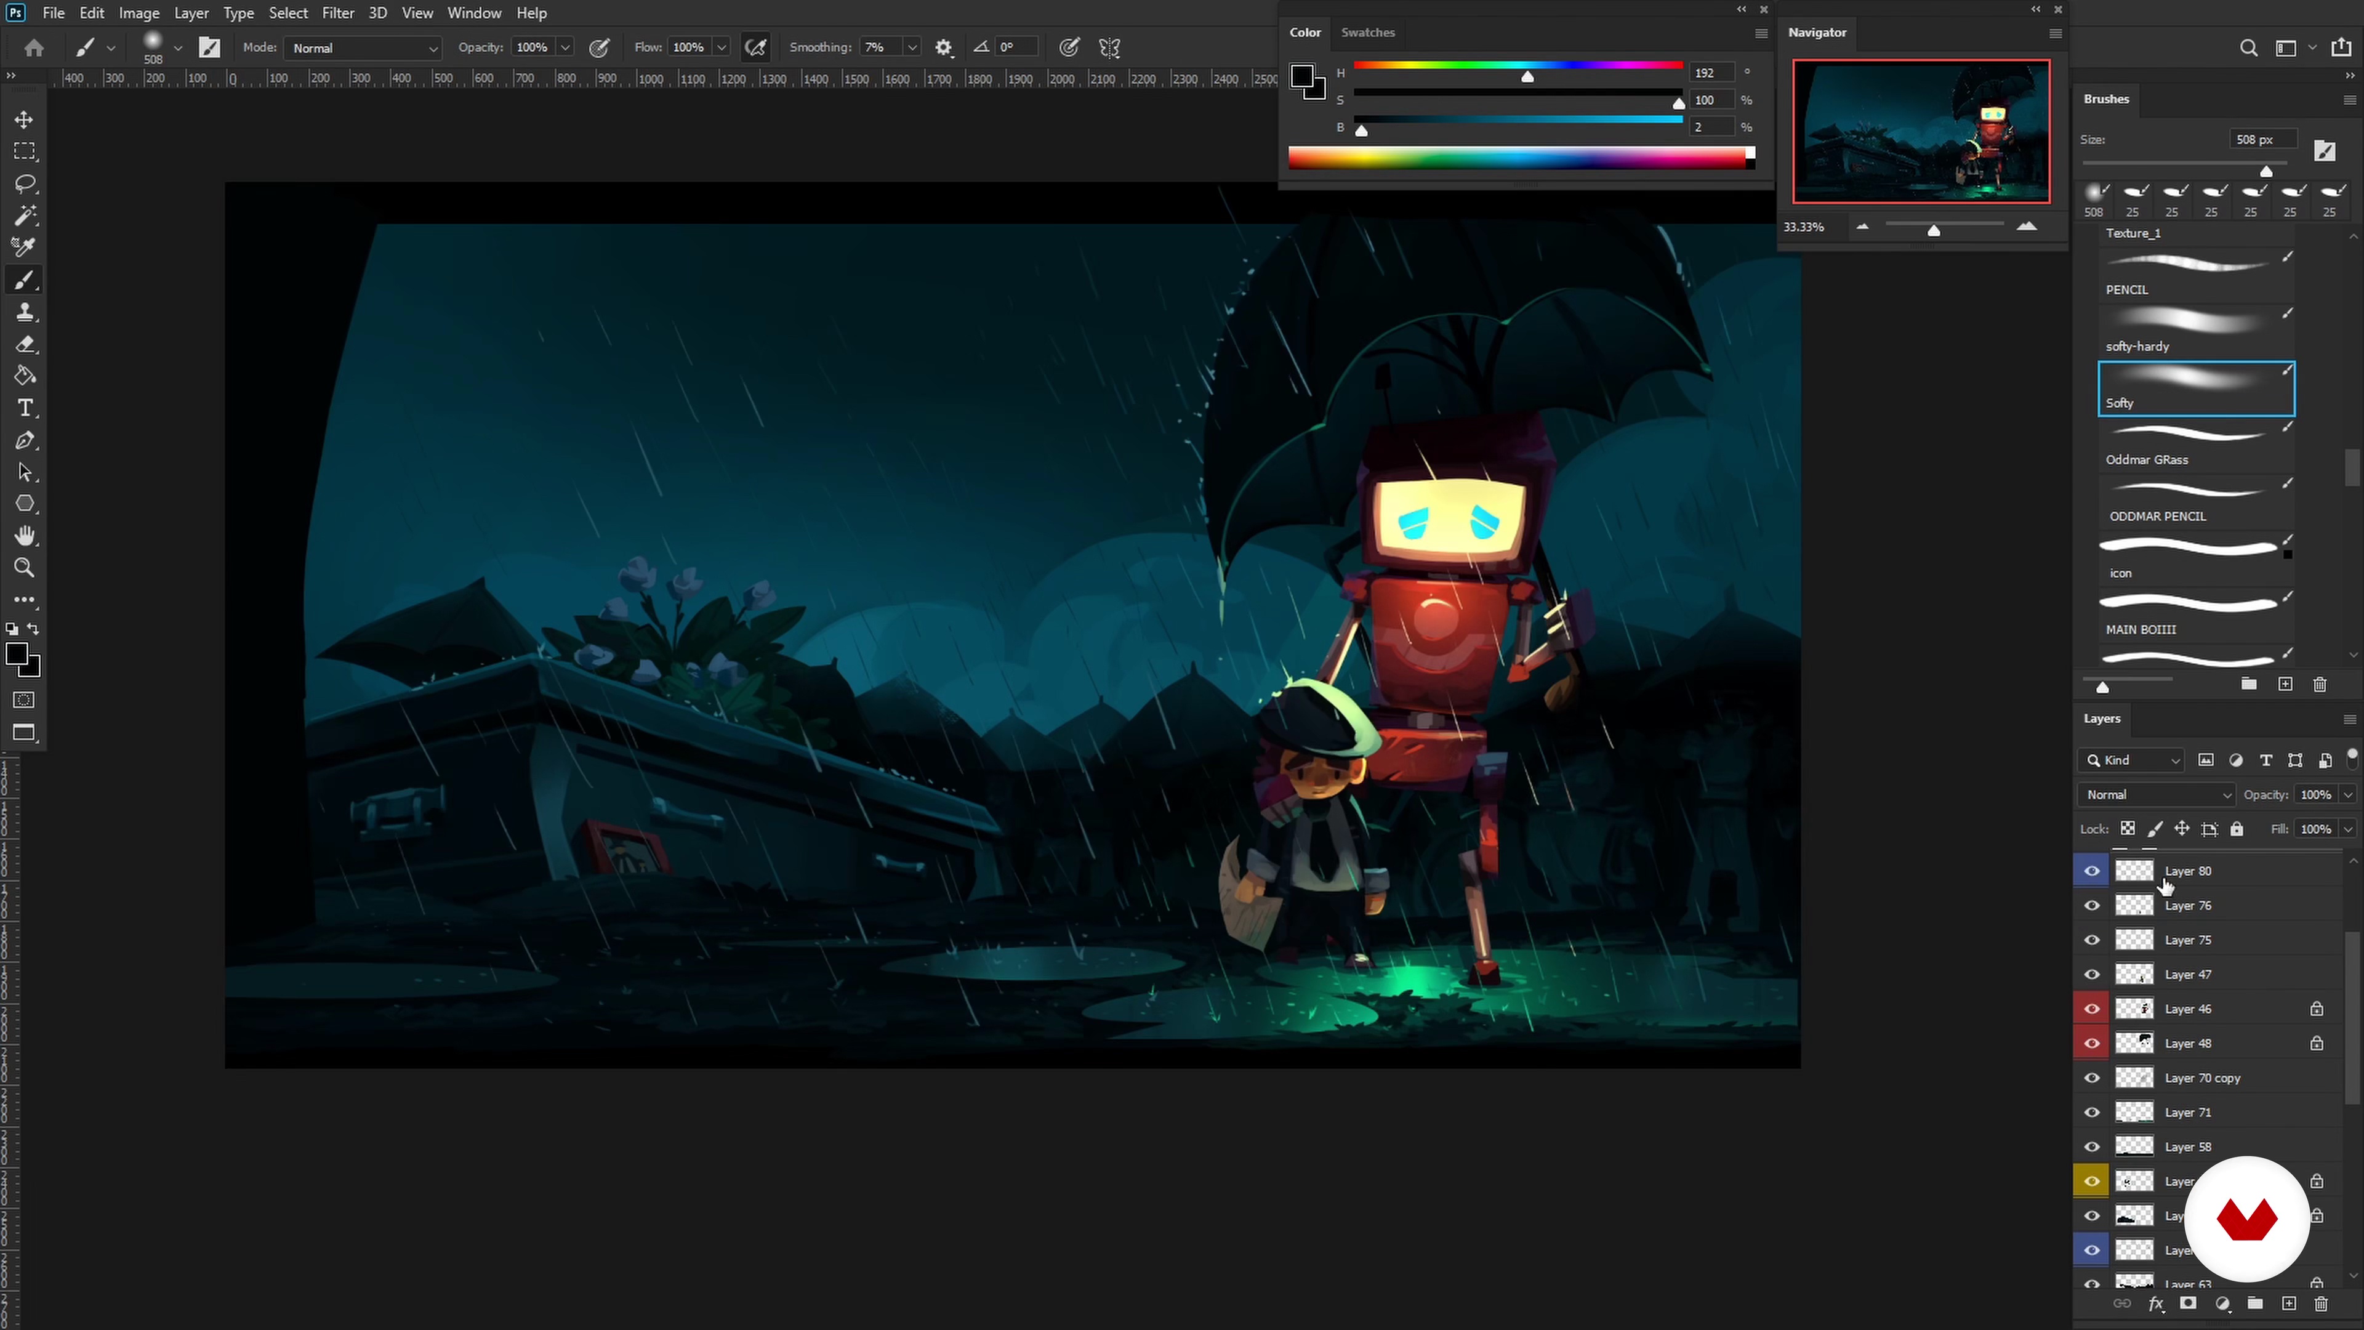Image resolution: width=2364 pixels, height=1330 pixels.
Task: Create a new layer group
Action: click(x=2255, y=1304)
